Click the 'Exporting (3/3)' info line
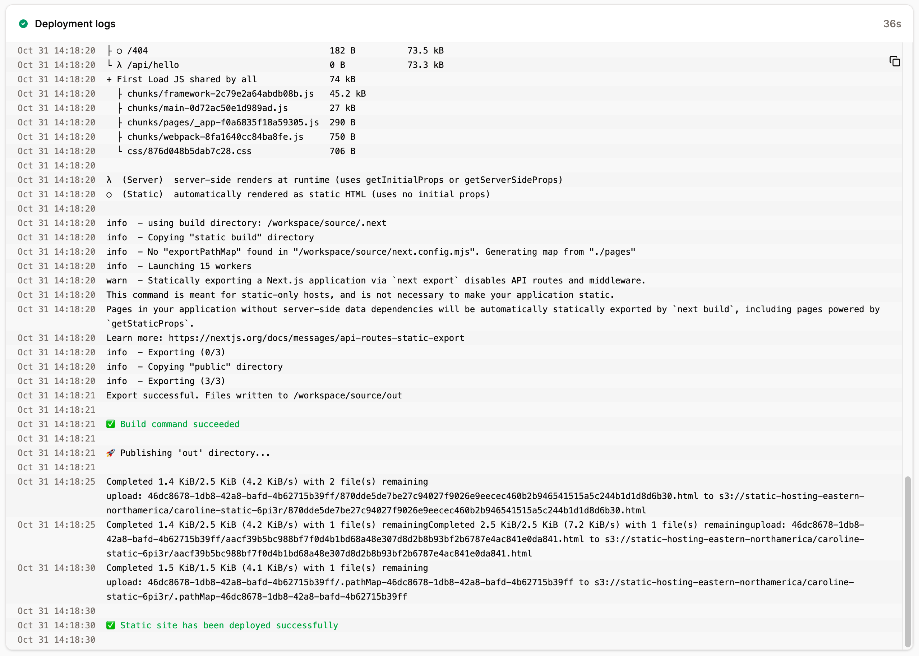Image resolution: width=919 pixels, height=656 pixels. click(166, 380)
